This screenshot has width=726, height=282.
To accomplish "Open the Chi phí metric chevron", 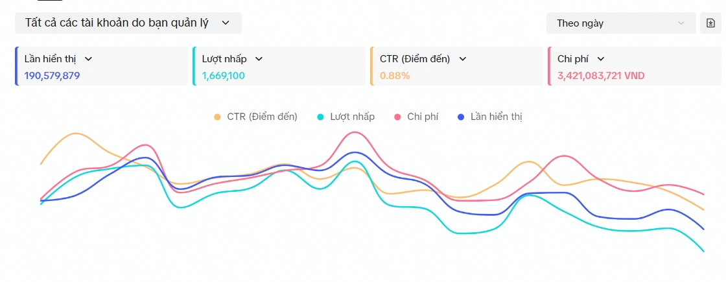I will pos(600,59).
